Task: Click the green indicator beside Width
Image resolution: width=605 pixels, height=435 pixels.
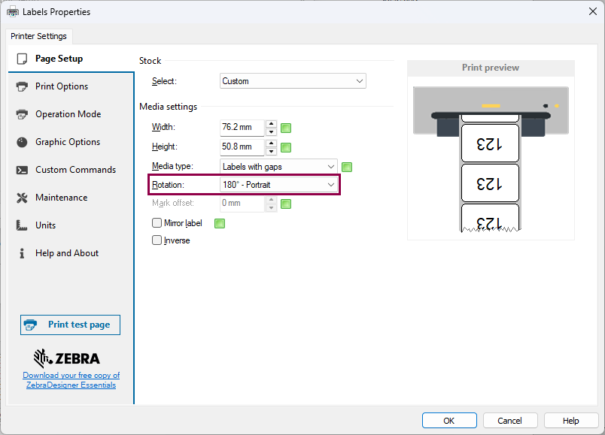Action: coord(286,128)
